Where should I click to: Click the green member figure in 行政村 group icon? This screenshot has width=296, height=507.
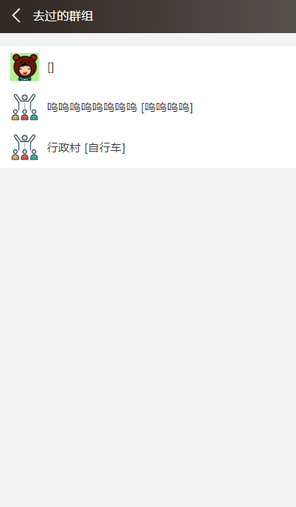coord(34,157)
